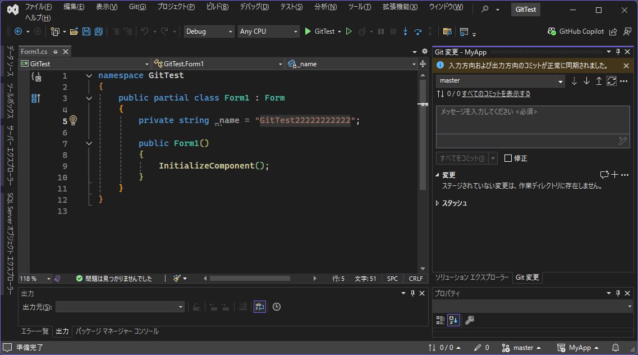The width and height of the screenshot is (638, 355).
Task: Collapse the namespace GitTest code block
Action: coord(89,76)
